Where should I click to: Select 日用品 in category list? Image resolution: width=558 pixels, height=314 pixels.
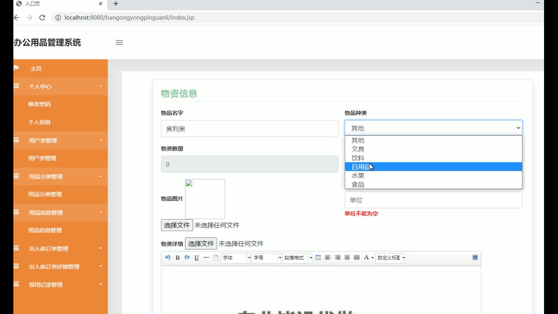click(360, 167)
